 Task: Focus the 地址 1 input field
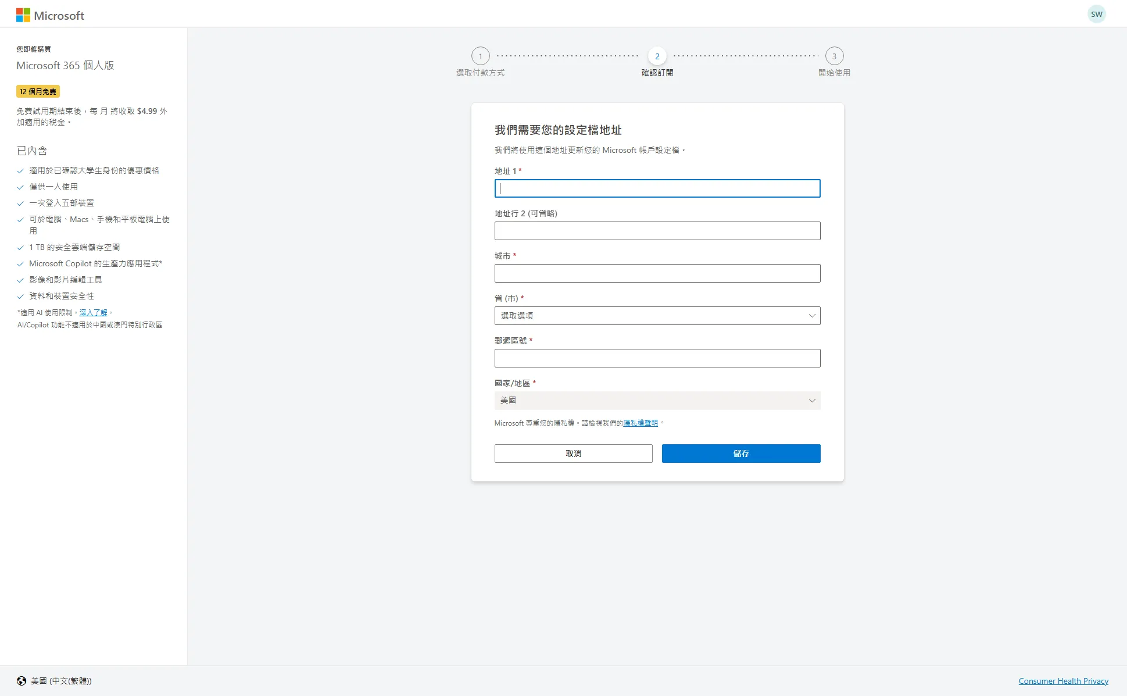[657, 188]
